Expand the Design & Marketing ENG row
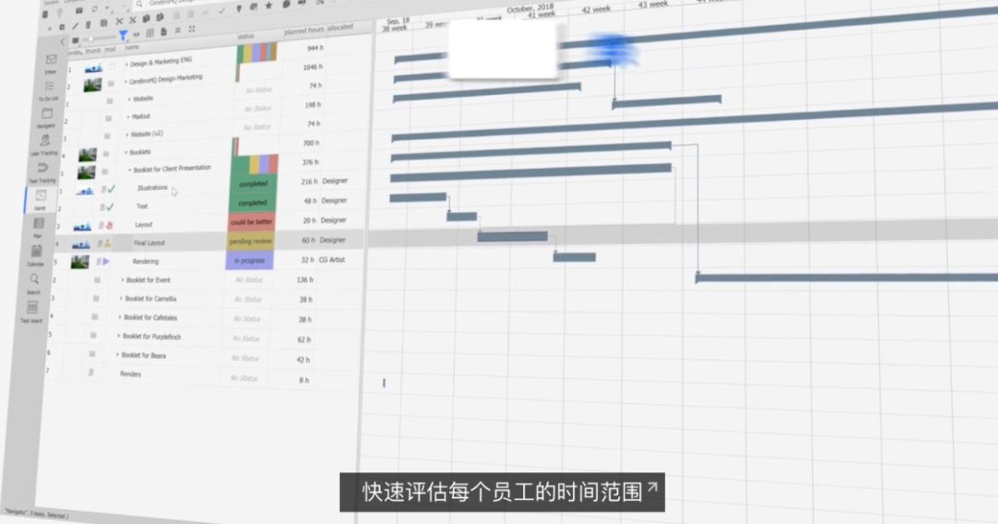Image resolution: width=998 pixels, height=524 pixels. tap(127, 65)
